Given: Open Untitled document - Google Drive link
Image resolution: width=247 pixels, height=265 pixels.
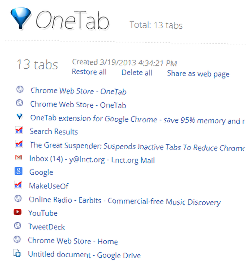Looking at the screenshot, I should tap(84, 255).
